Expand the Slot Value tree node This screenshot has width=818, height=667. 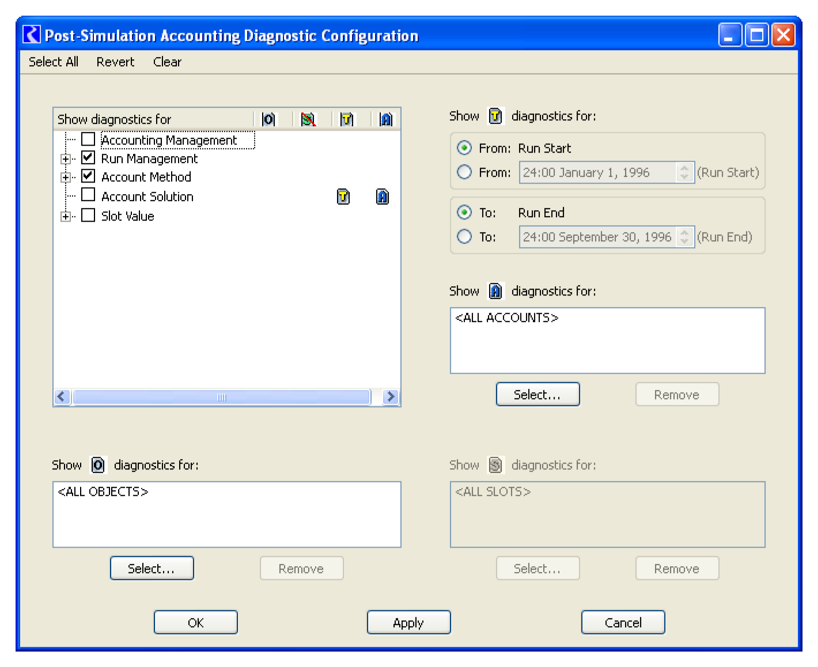pos(66,217)
